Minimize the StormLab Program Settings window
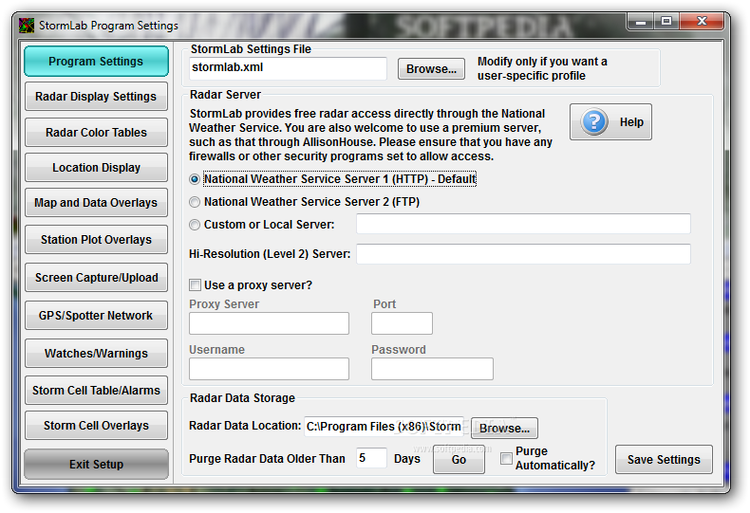The height and width of the screenshot is (513, 750). pos(641,21)
